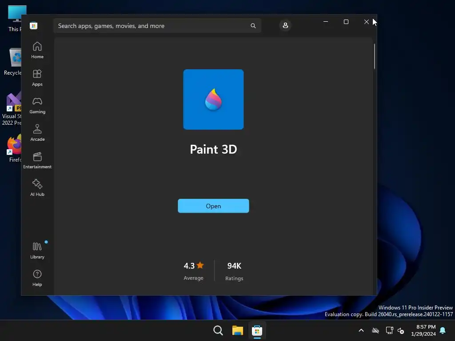Image resolution: width=455 pixels, height=341 pixels.
Task: Click Microsoft Store taskbar icon
Action: click(x=257, y=330)
